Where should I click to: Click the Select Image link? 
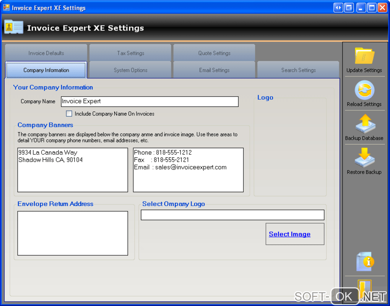[x=289, y=234]
